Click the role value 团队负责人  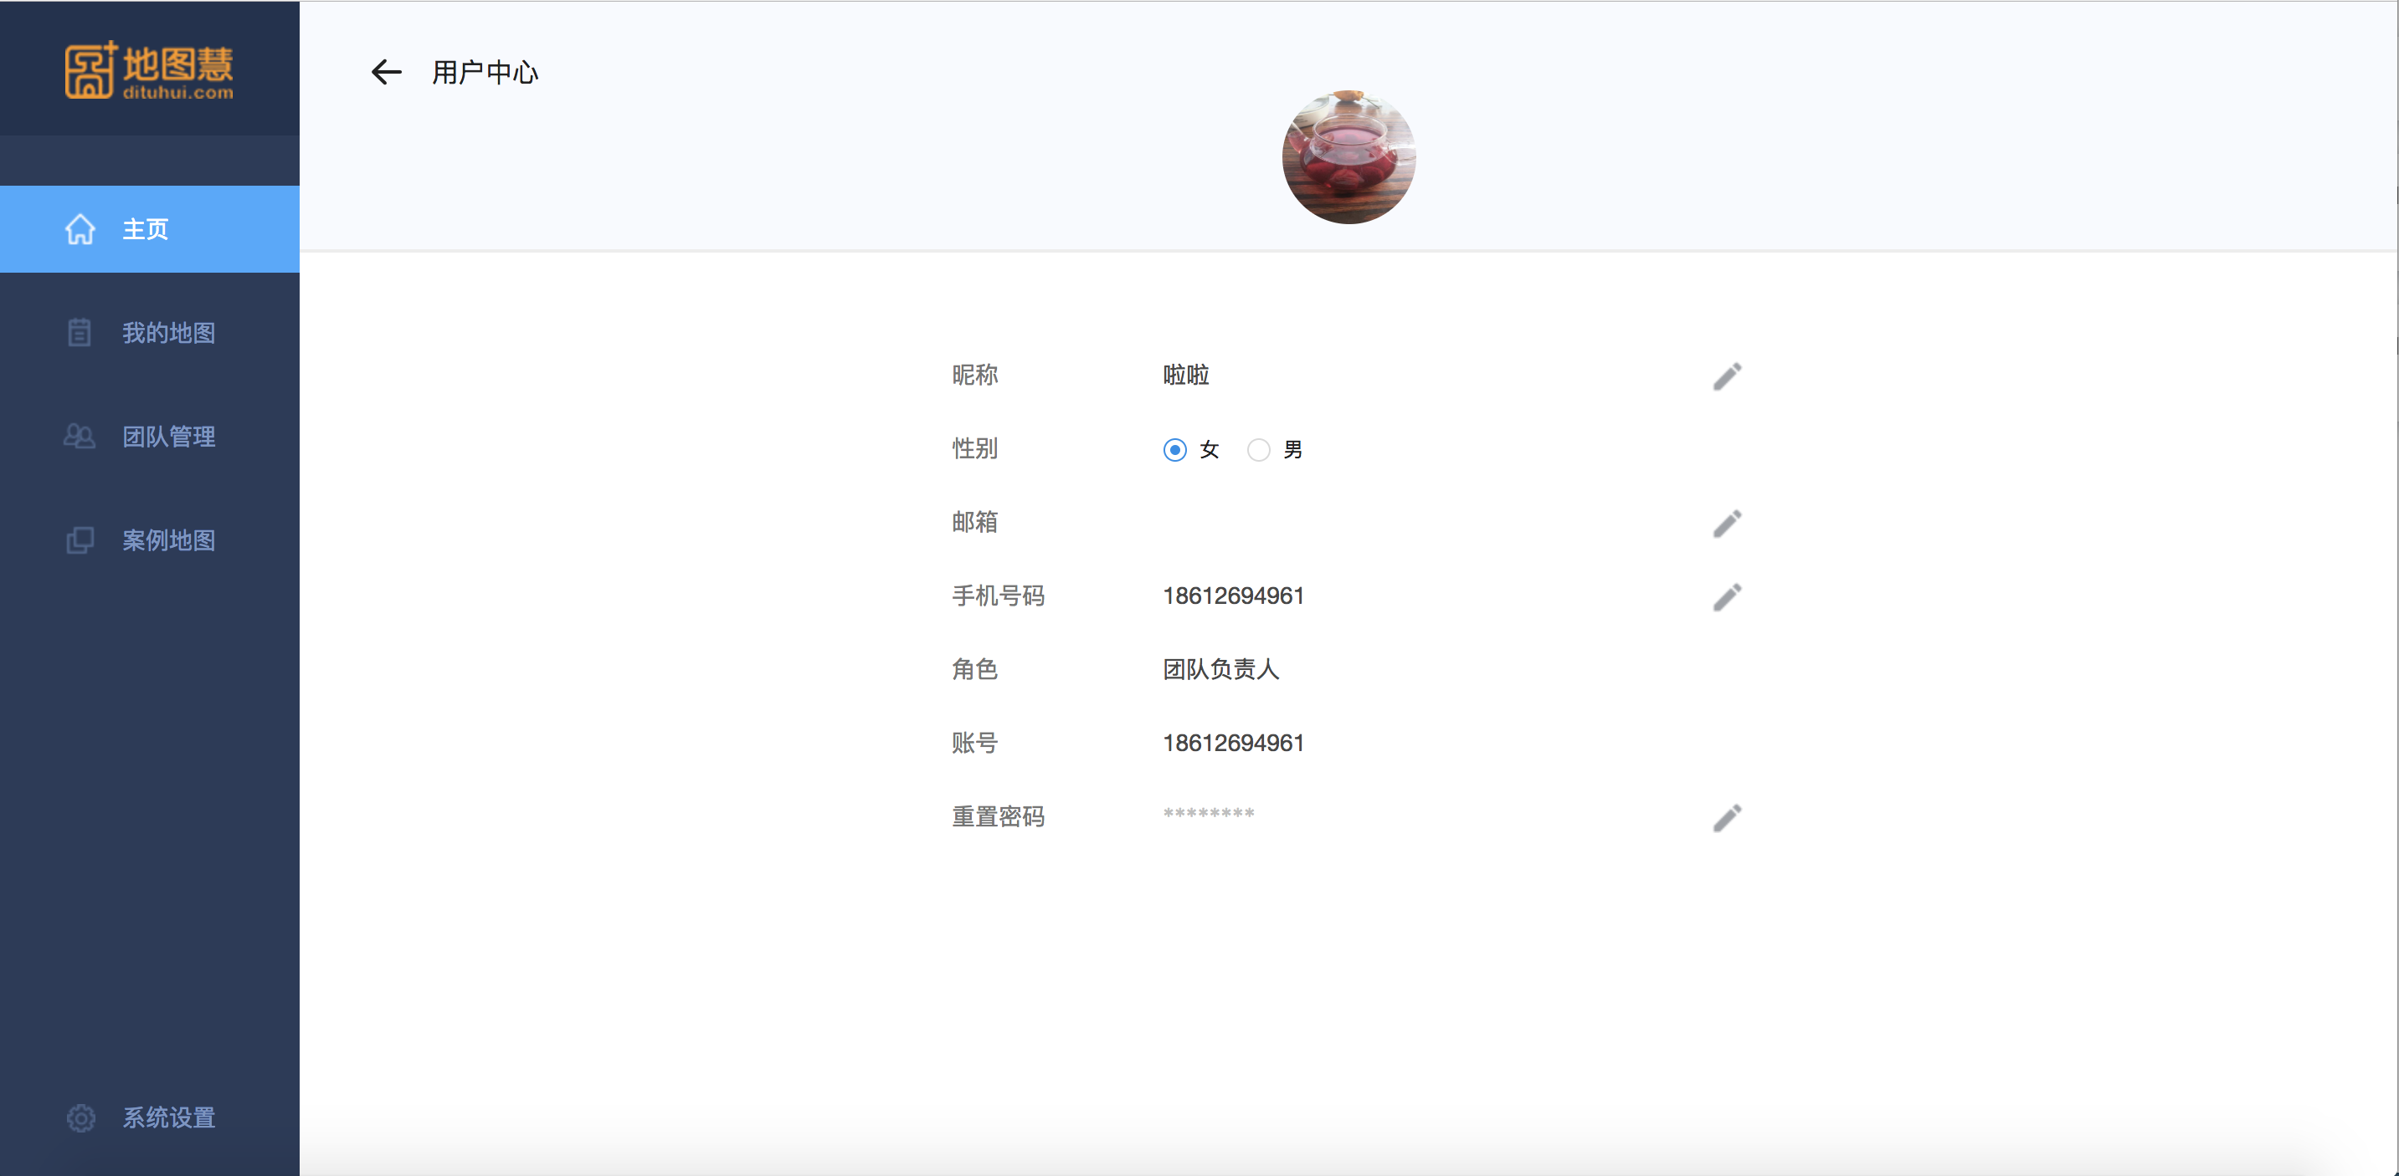pyautogui.click(x=1221, y=669)
